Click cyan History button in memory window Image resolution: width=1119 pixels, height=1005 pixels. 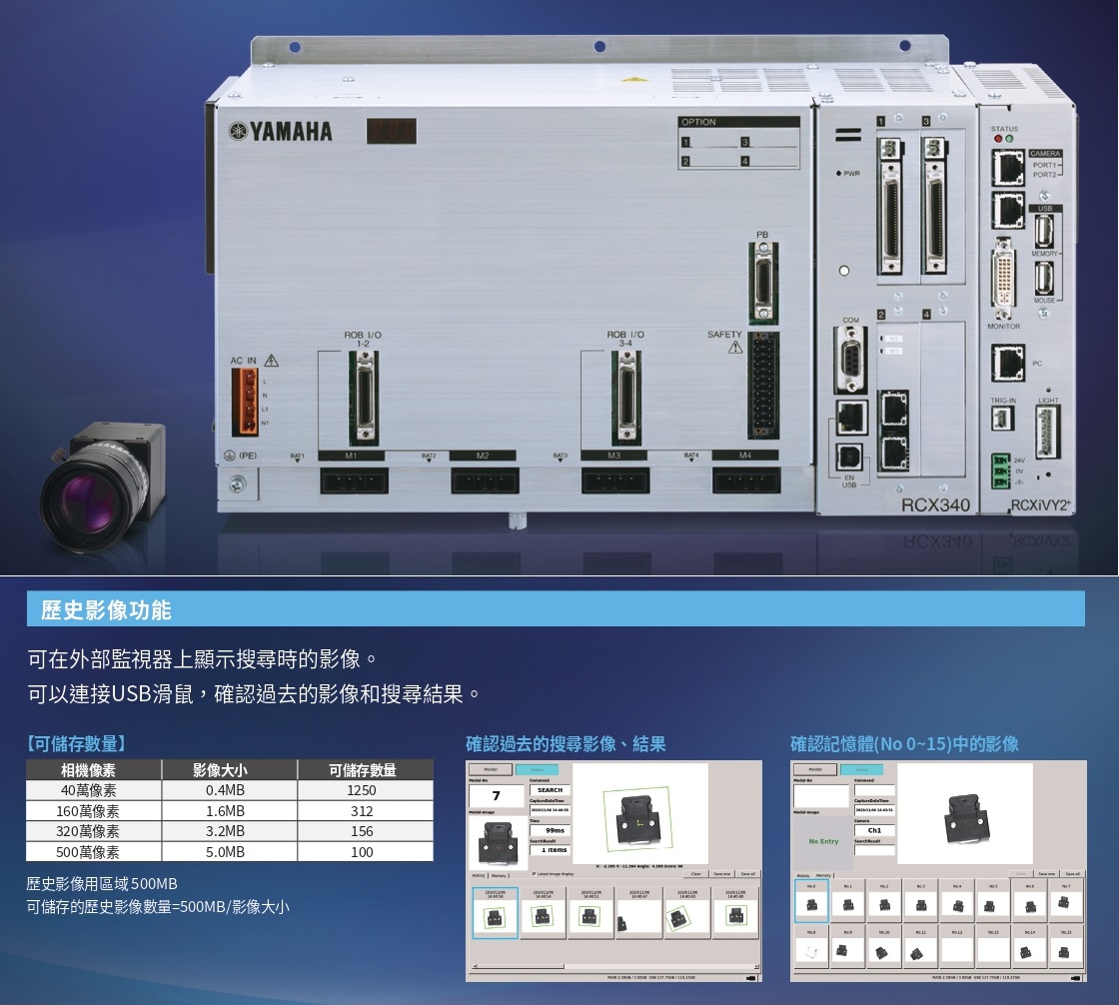(x=862, y=769)
